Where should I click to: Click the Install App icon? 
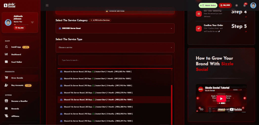click(6, 47)
